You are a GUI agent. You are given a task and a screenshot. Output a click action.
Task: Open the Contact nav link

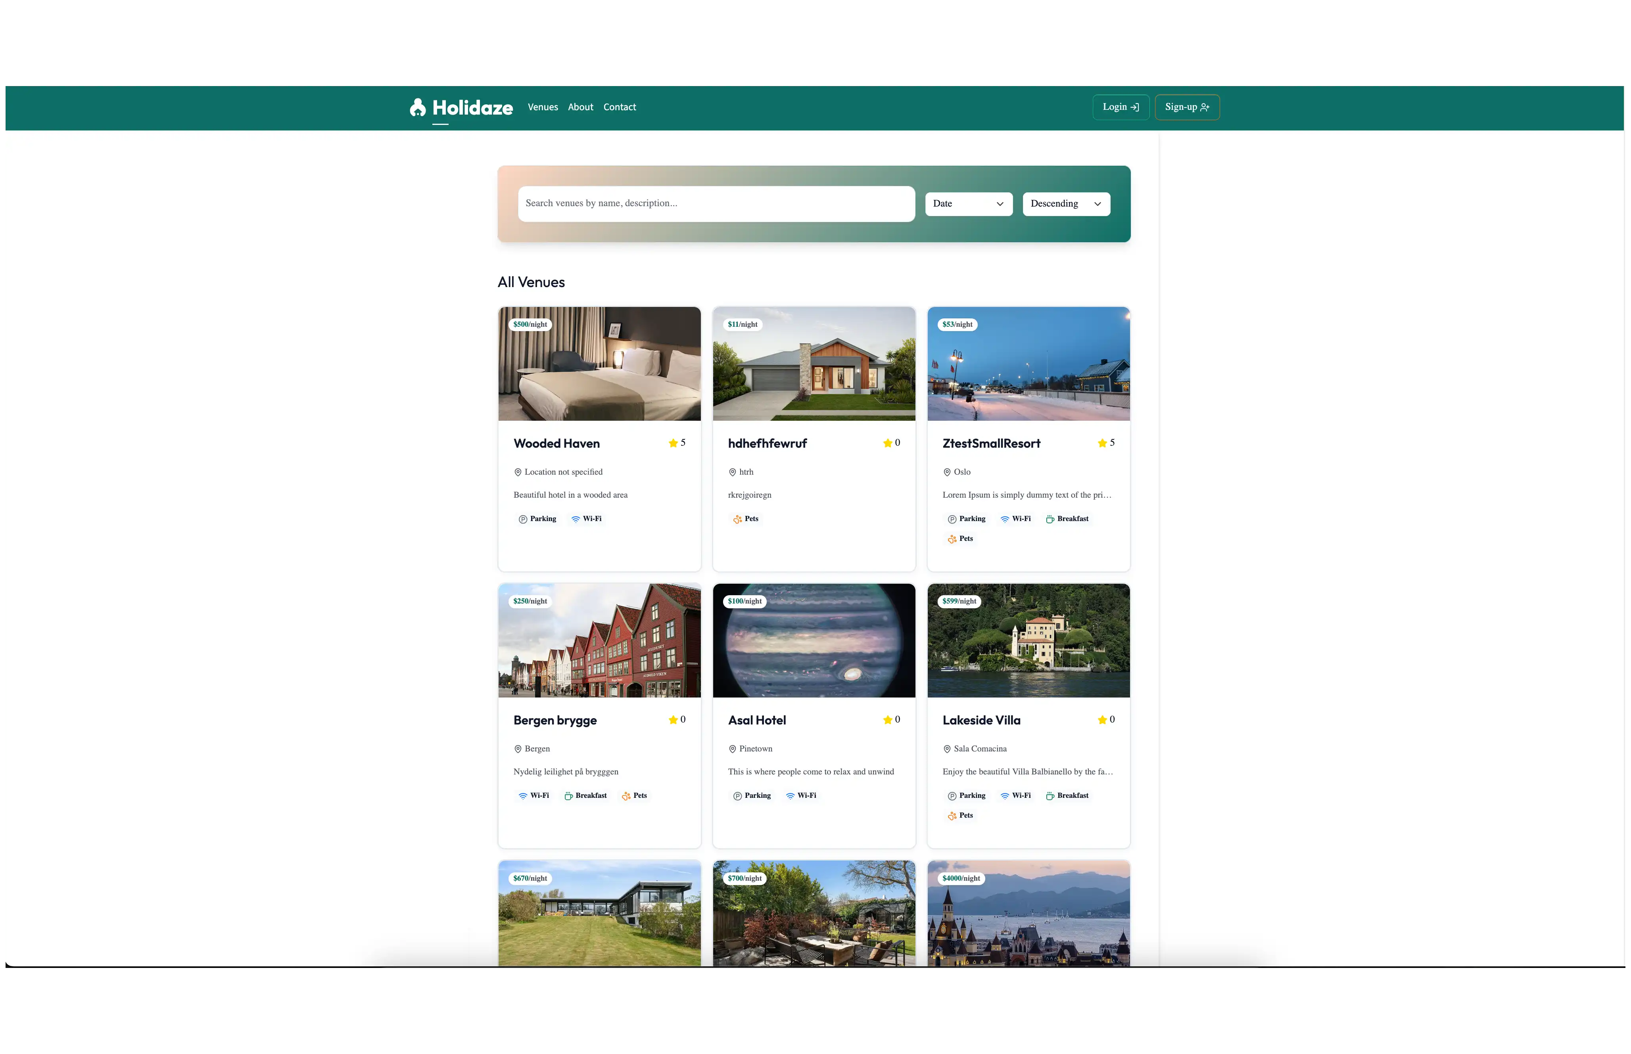point(620,107)
